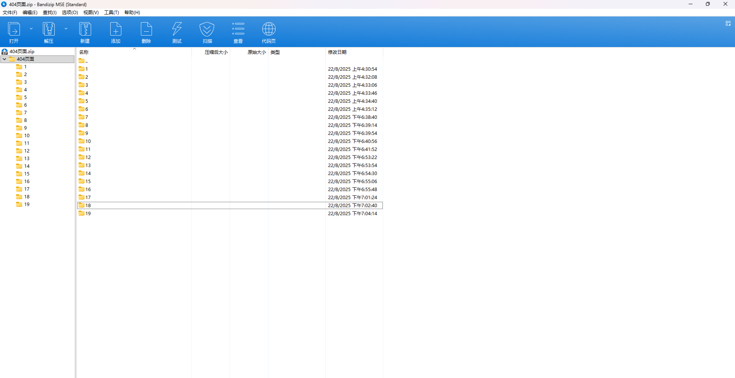Open the 文件(F) menu
The image size is (735, 378).
[10, 13]
